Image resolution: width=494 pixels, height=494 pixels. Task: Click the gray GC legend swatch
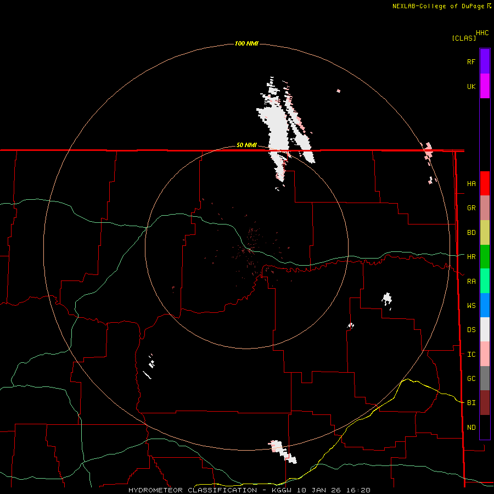click(x=485, y=378)
